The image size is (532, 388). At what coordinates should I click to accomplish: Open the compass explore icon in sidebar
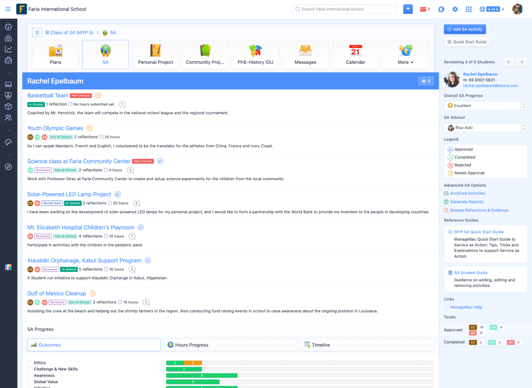(x=8, y=167)
